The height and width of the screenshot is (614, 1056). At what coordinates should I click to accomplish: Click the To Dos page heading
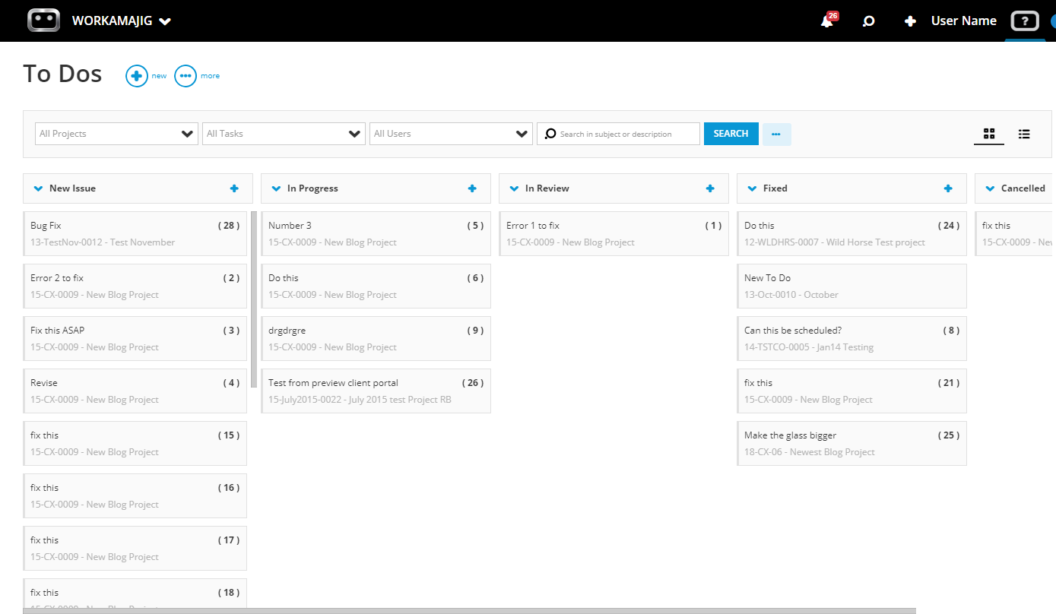point(62,74)
